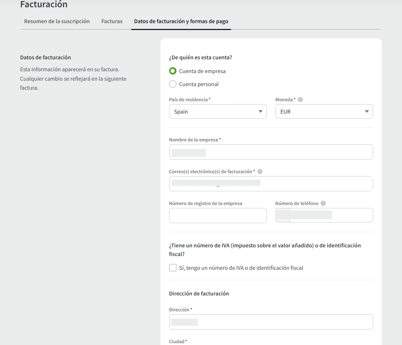Tick the IVA number checkbox

pos(173,268)
